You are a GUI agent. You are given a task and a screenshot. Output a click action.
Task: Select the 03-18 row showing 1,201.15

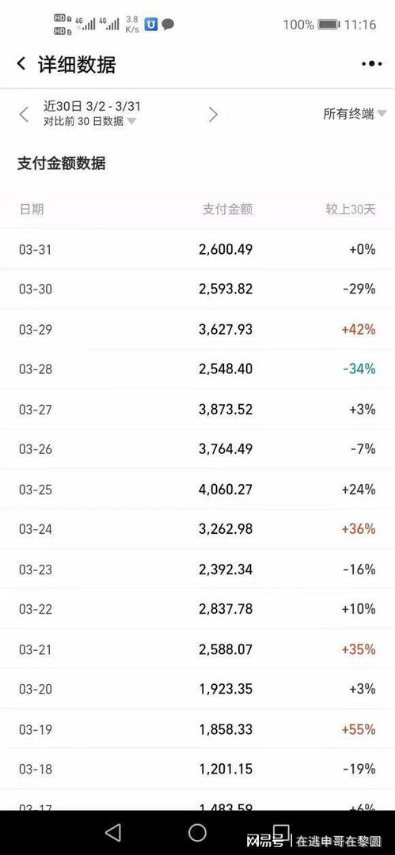pos(198,769)
